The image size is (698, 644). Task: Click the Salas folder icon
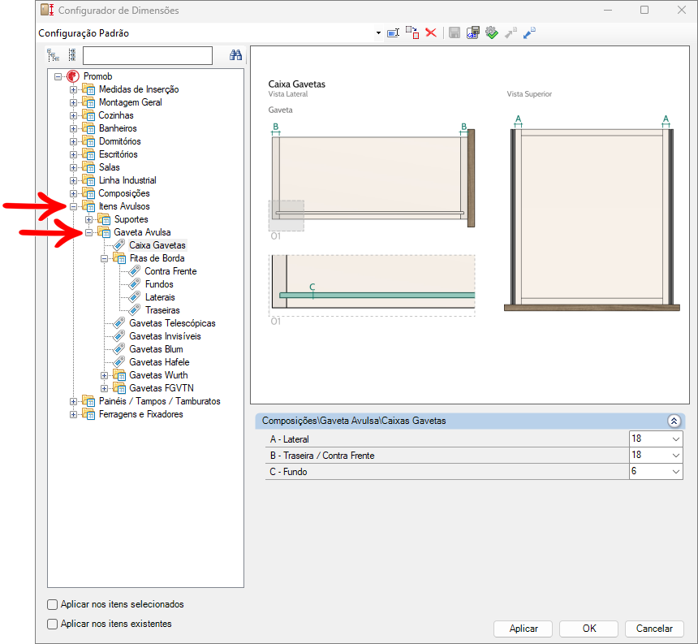88,167
